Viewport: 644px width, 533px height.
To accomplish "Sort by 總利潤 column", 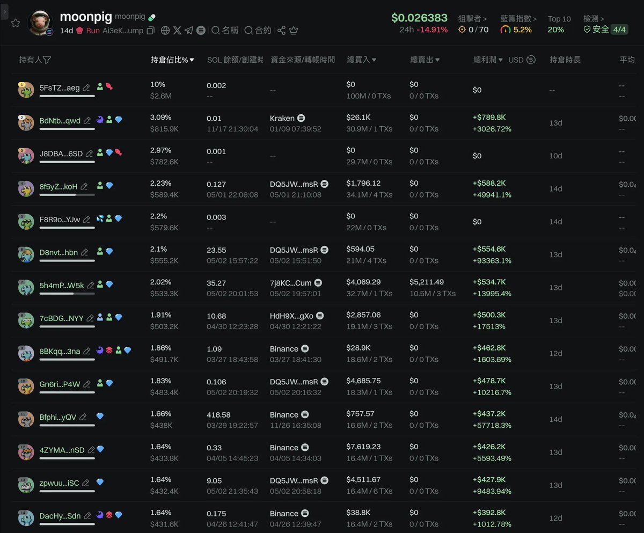I will click(x=488, y=60).
